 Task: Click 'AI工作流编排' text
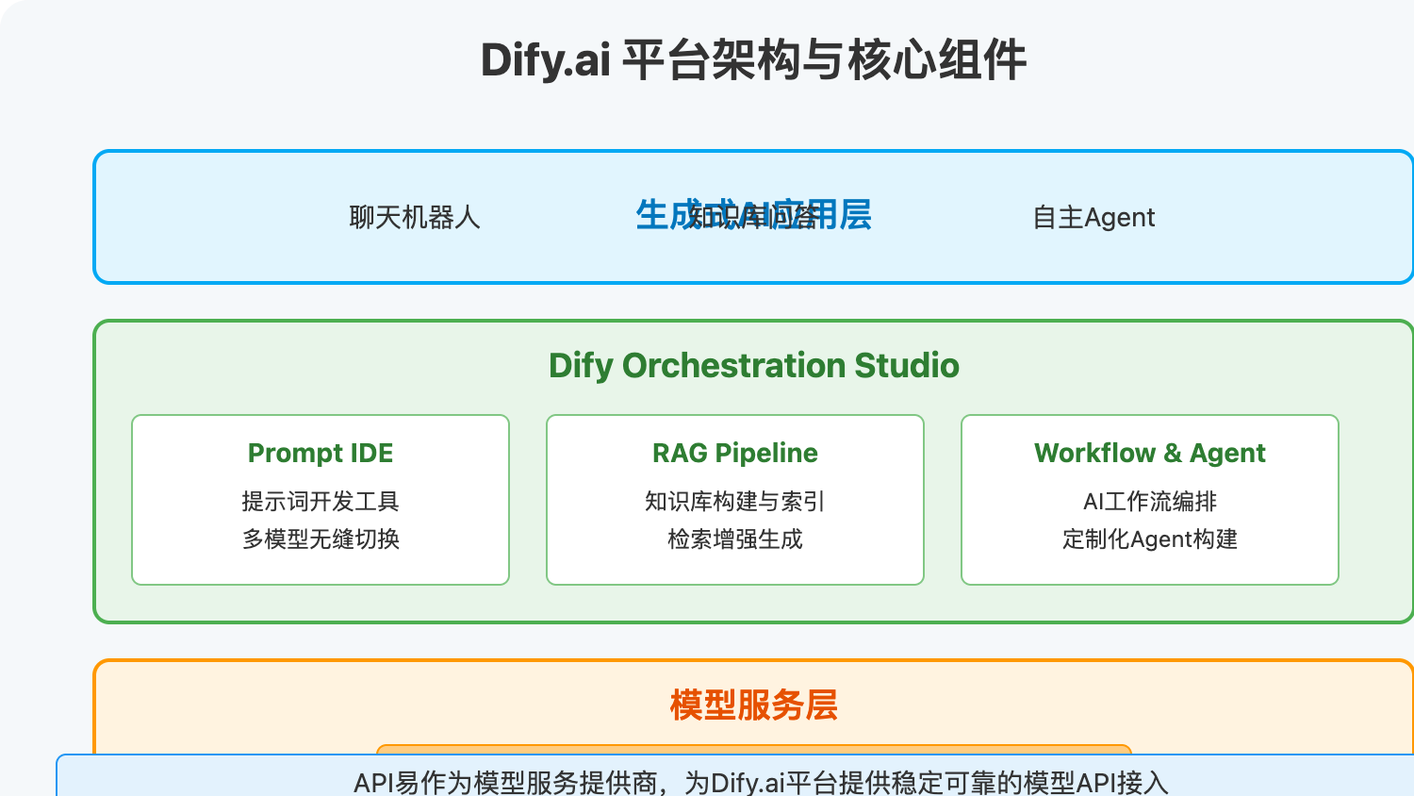click(x=1150, y=502)
